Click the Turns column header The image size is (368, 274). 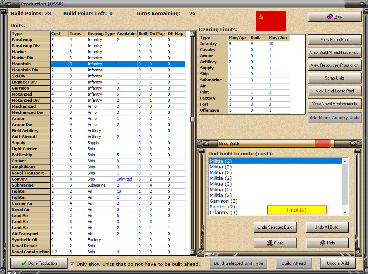(78, 34)
